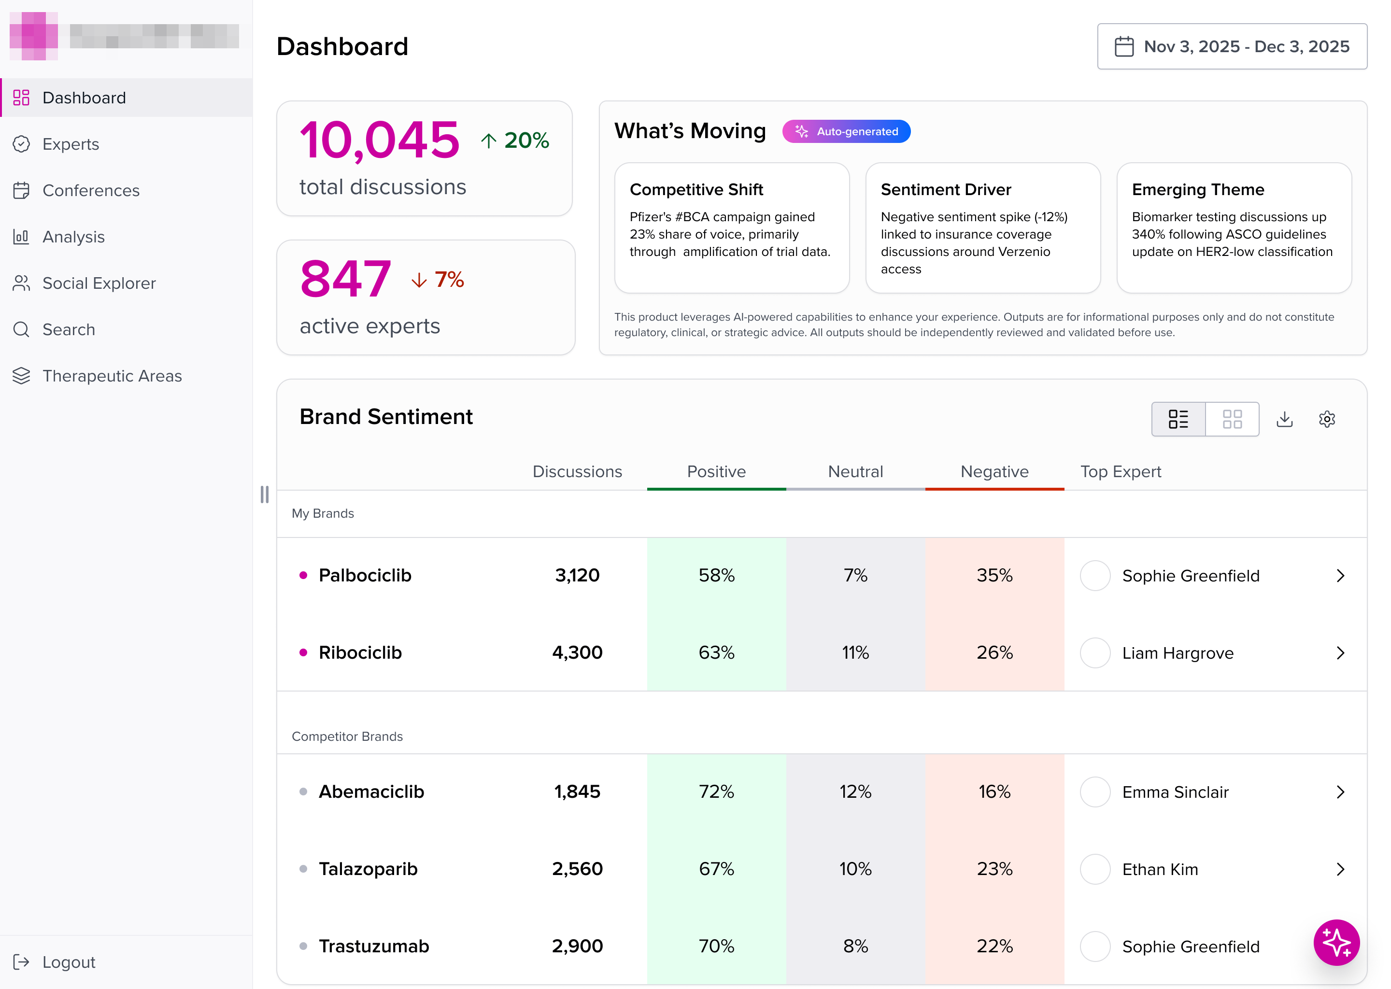1391x989 pixels.
Task: Click Ribociclib 26% negative cell
Action: [994, 652]
